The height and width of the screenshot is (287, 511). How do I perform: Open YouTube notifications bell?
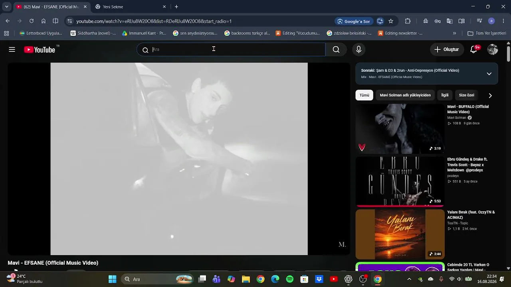click(x=474, y=49)
